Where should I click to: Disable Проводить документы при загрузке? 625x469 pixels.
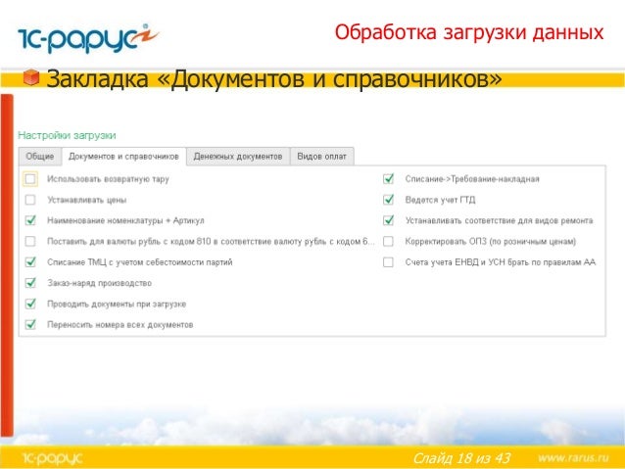coord(30,304)
